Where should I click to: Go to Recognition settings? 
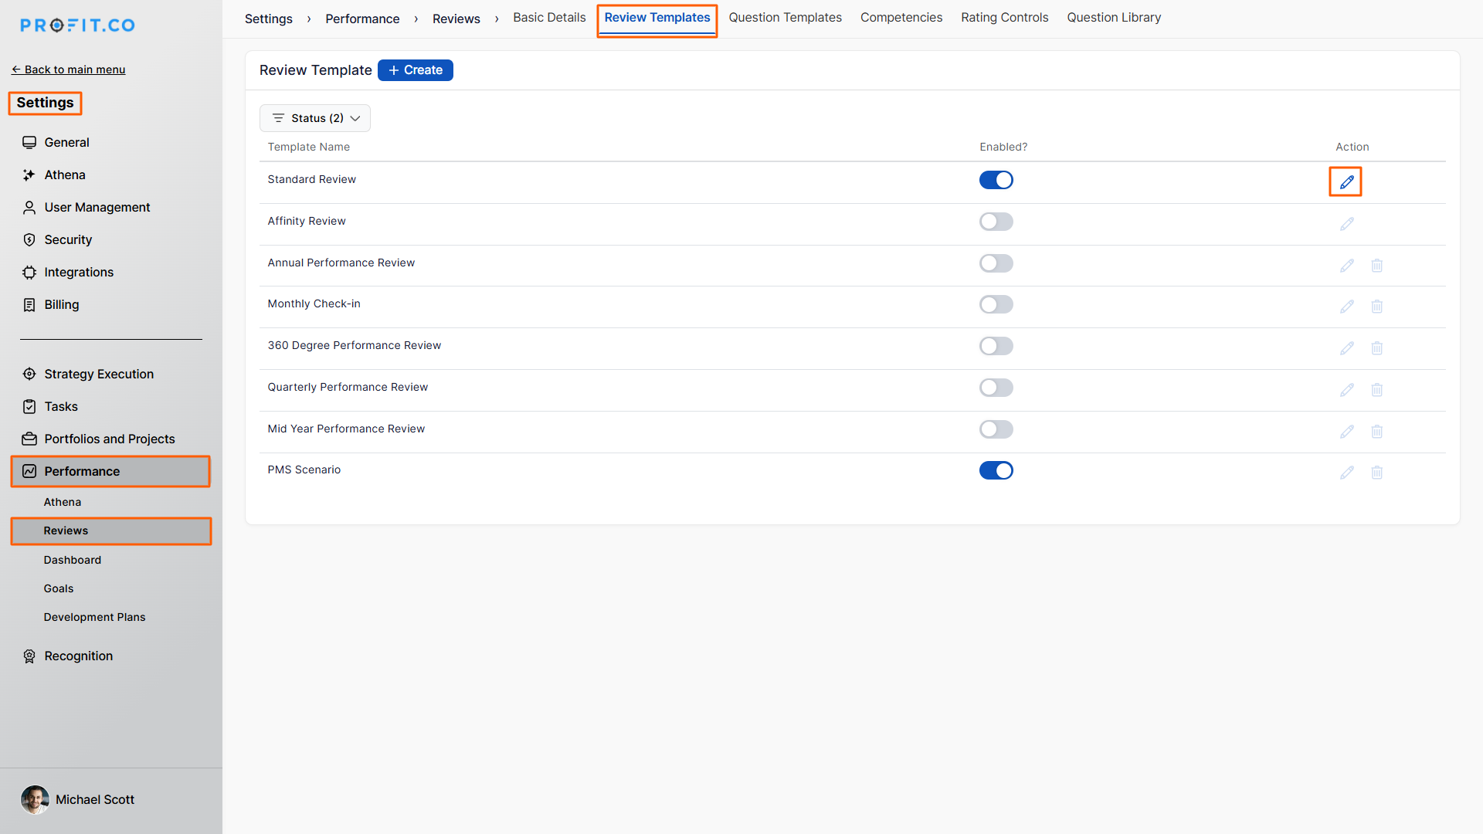[78, 656]
